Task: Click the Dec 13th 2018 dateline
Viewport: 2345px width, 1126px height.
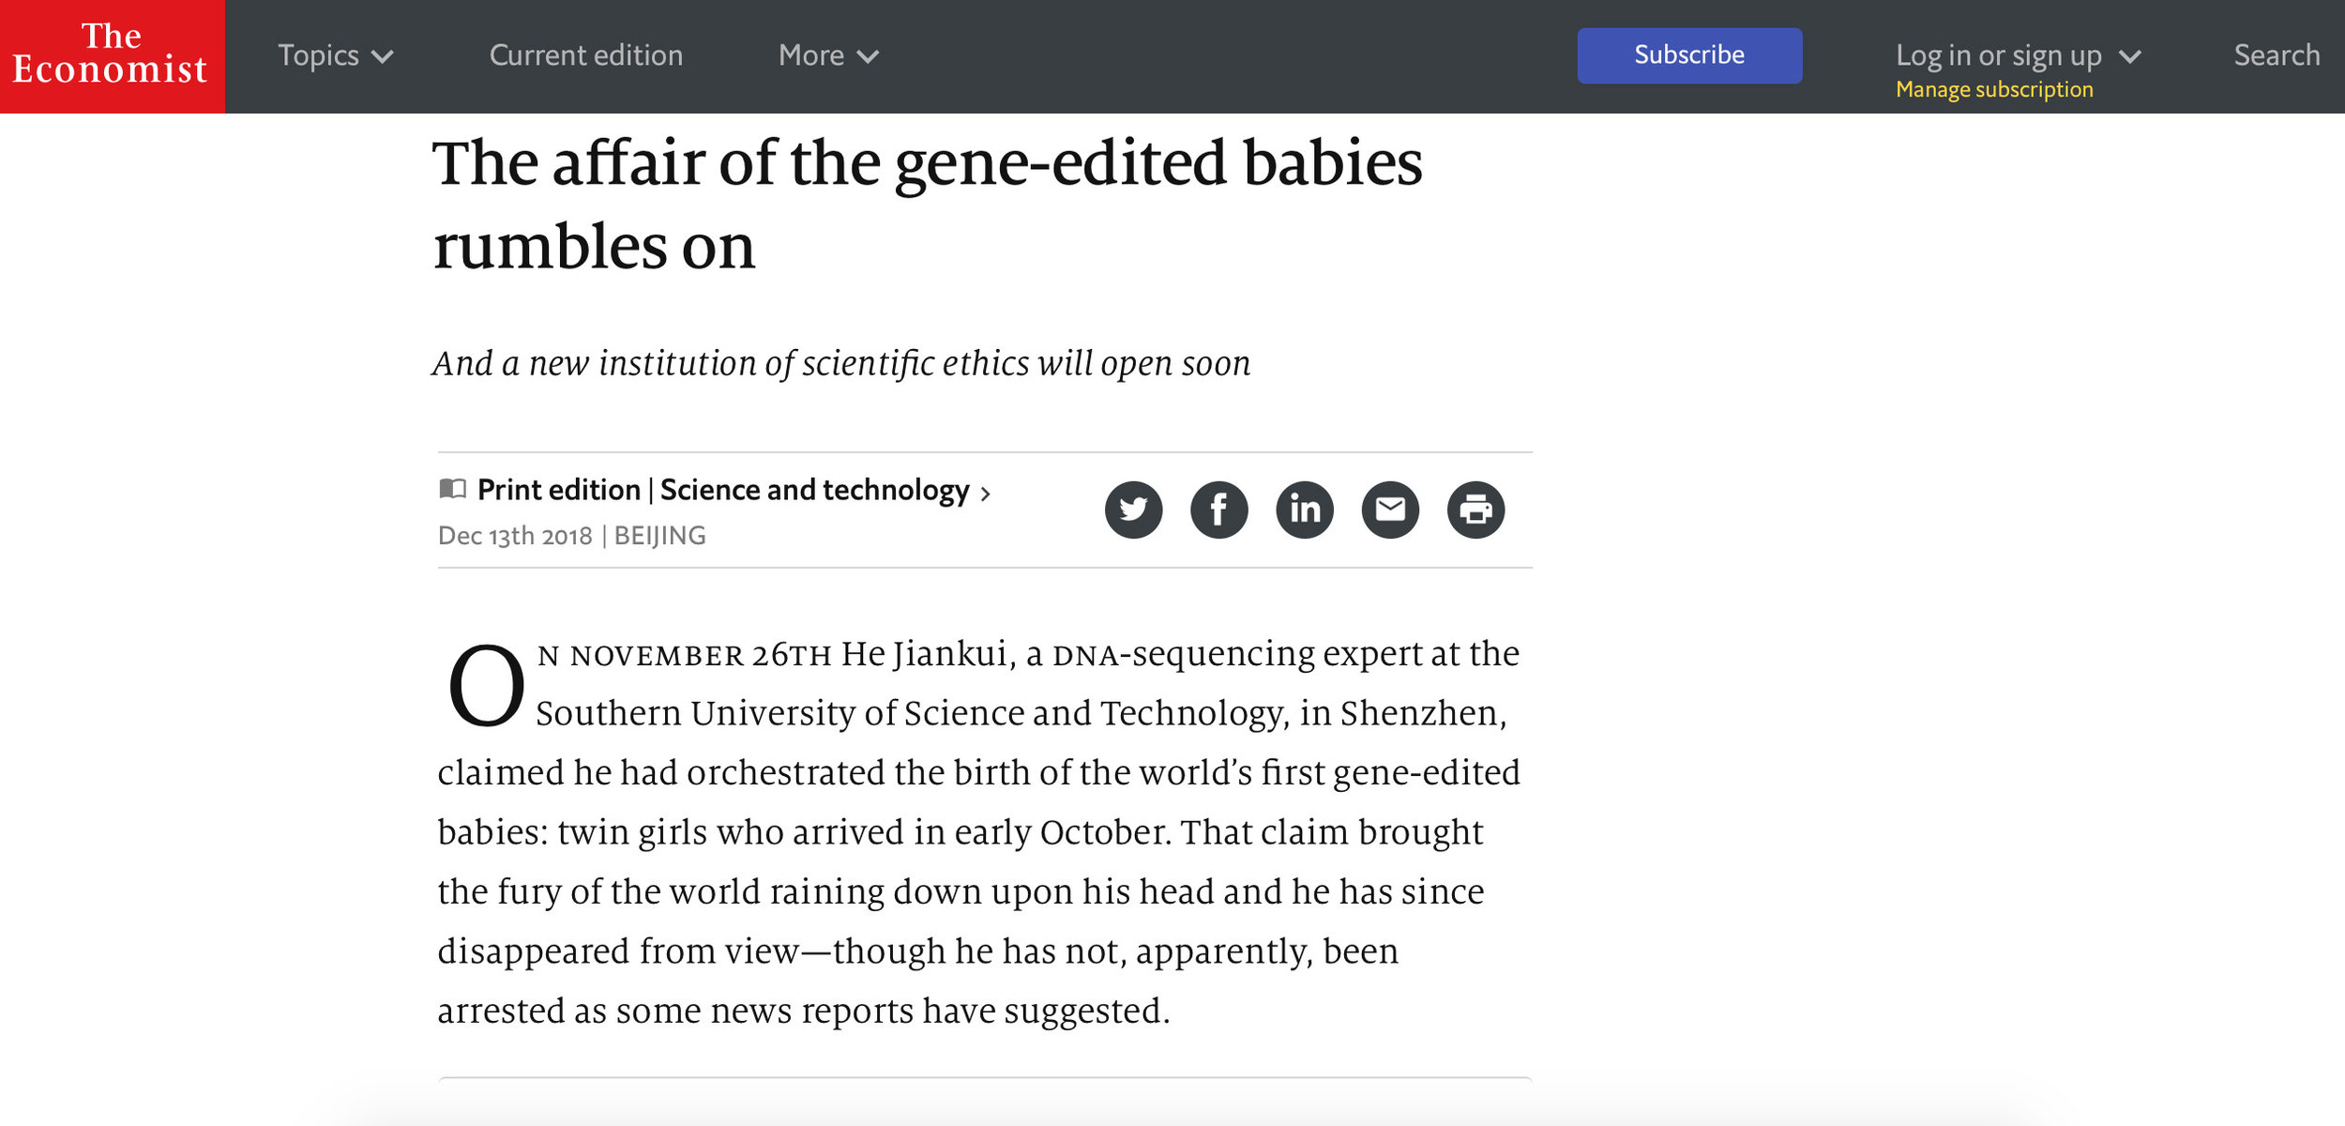Action: [515, 536]
